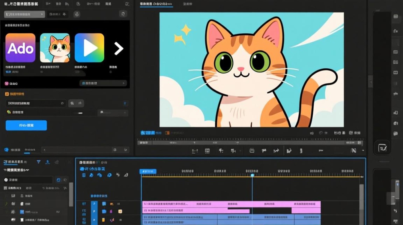Select the underlined preview tab above the cat image
403x225 pixels.
(156, 4)
